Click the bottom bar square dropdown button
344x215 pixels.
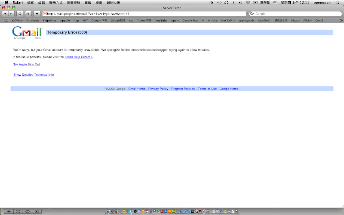click(x=37, y=212)
